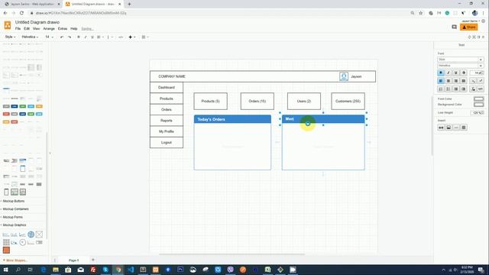The height and width of the screenshot is (275, 489).
Task: Click the clear formatting icon in Text panel
Action: [473, 89]
